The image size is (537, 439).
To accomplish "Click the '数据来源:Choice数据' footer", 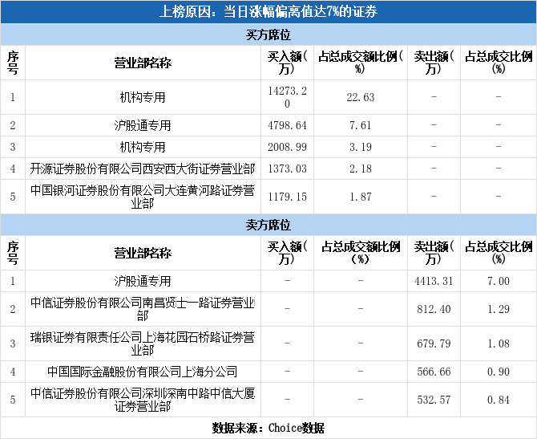I will pyautogui.click(x=268, y=428).
